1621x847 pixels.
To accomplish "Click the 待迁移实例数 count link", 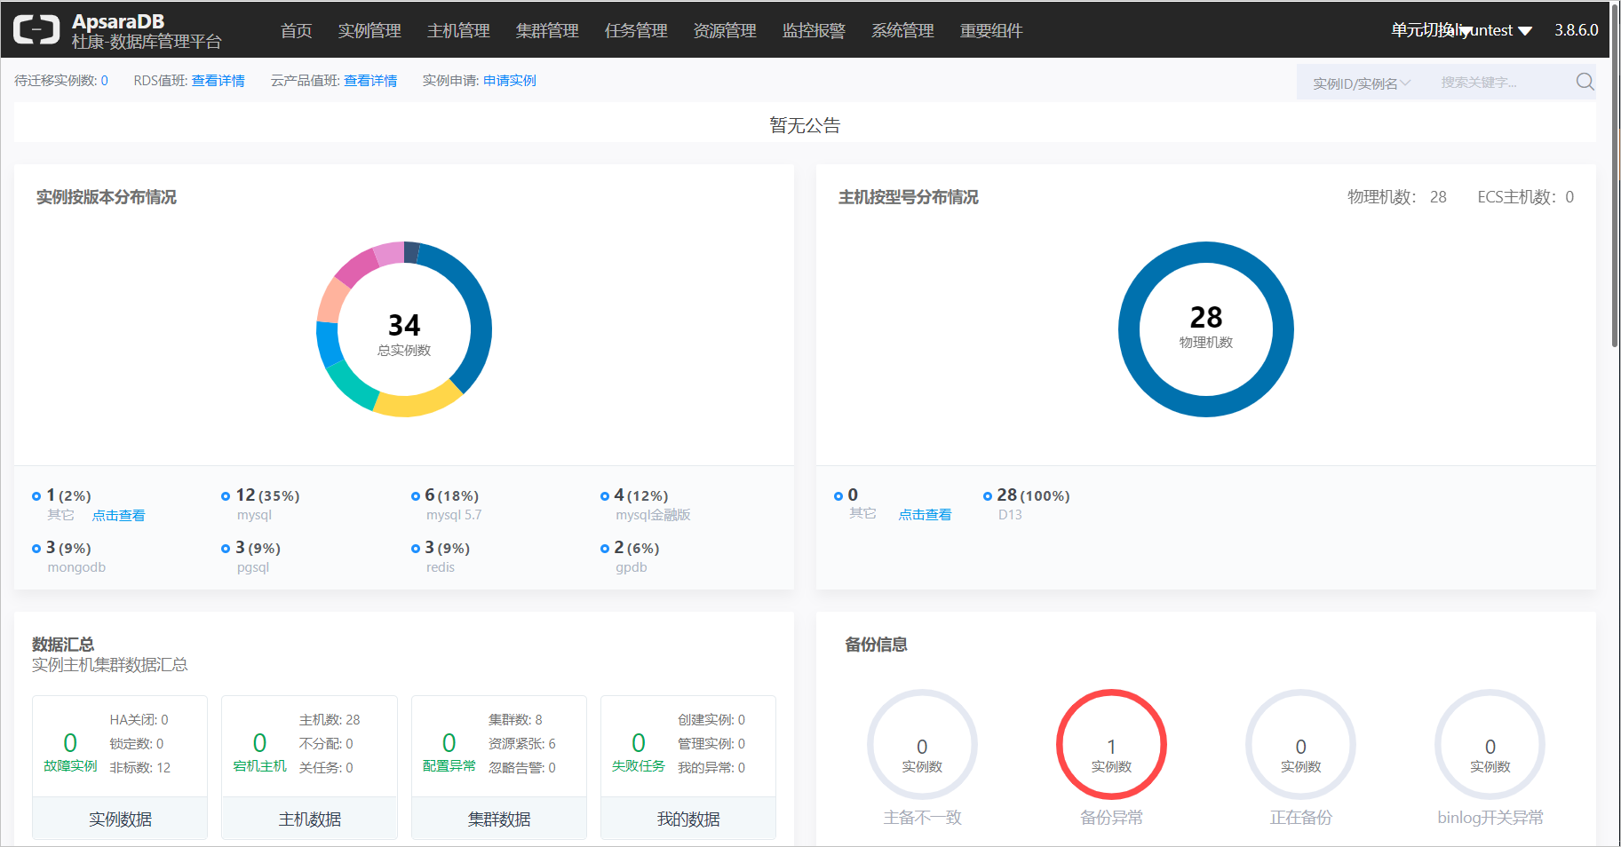I will coord(104,81).
